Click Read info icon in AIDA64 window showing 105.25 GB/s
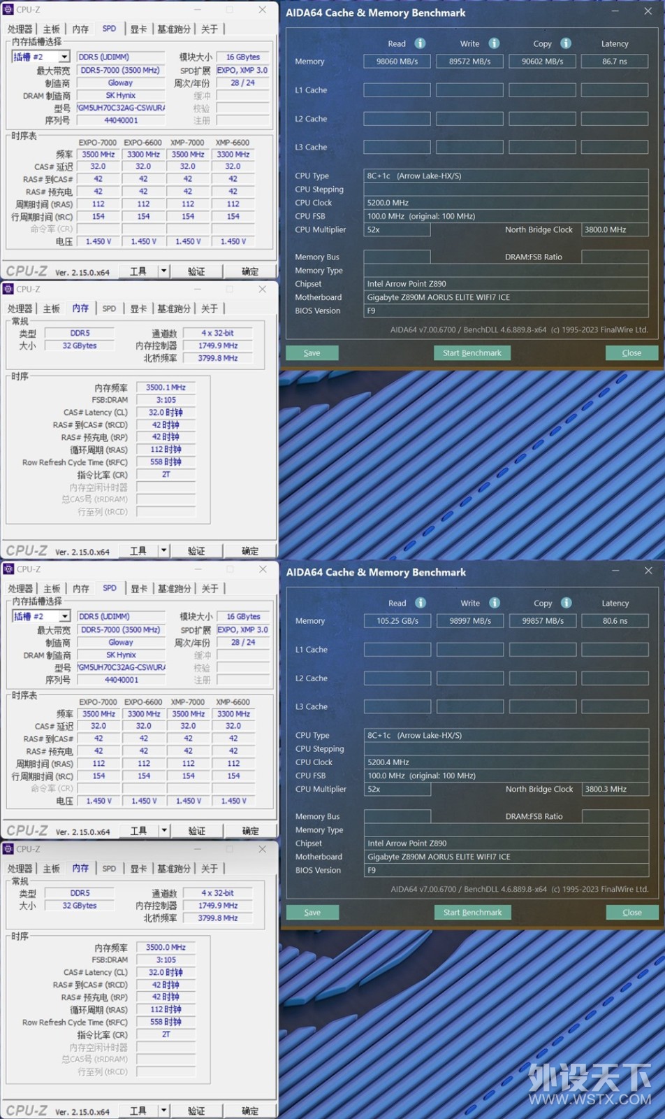The width and height of the screenshot is (665, 1119). (421, 603)
